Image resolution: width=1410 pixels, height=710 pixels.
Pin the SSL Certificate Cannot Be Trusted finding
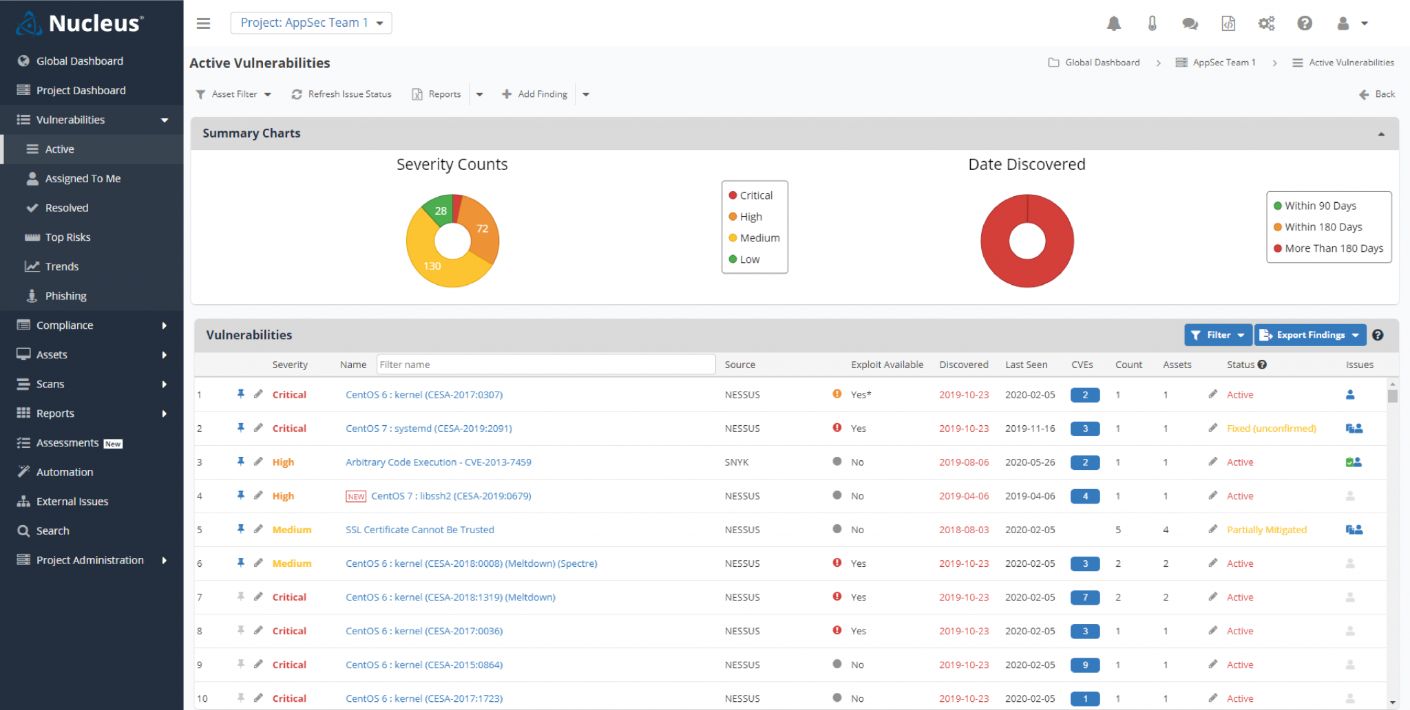[241, 529]
